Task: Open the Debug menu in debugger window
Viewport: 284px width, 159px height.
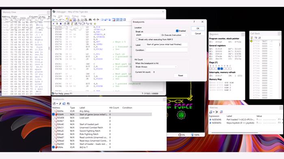Action: point(75,16)
